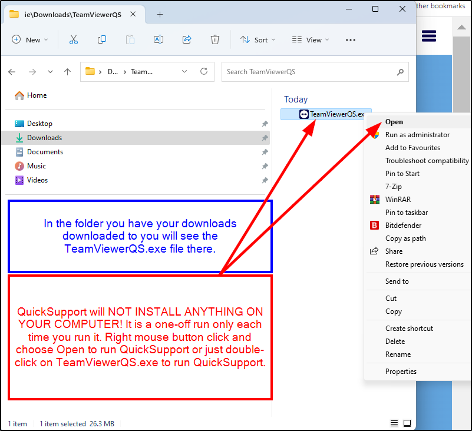Viewport: 472px width, 431px height.
Task: Click the pin icon beside Music
Action: pyautogui.click(x=265, y=166)
